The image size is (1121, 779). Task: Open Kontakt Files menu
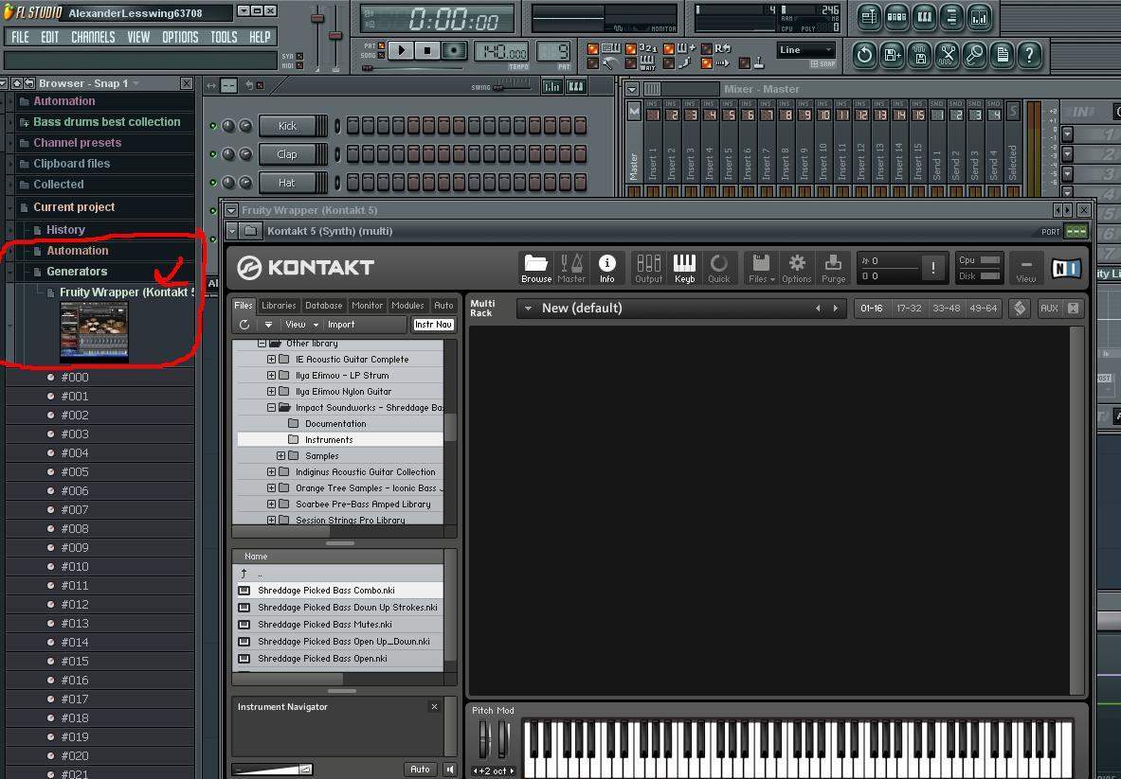[761, 268]
